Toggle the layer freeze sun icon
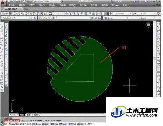The width and height of the screenshot is (163, 126). (x=46, y=18)
